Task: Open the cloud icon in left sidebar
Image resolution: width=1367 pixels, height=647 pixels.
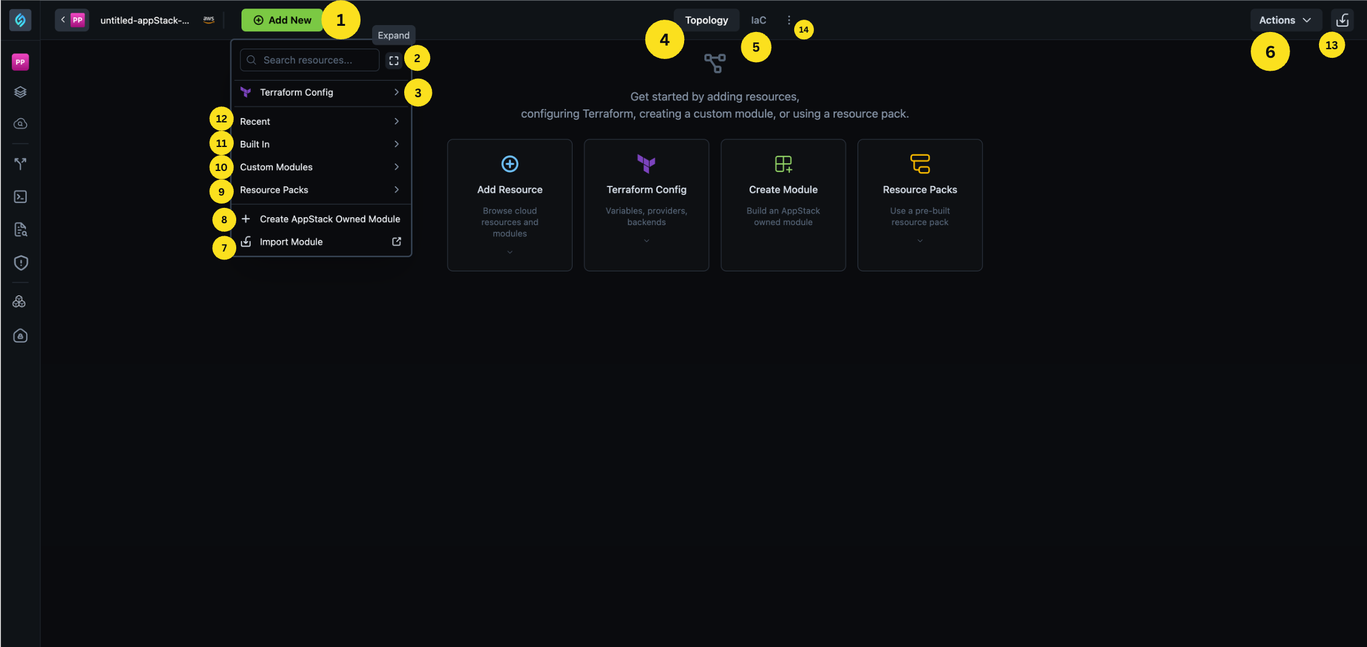Action: pos(20,124)
